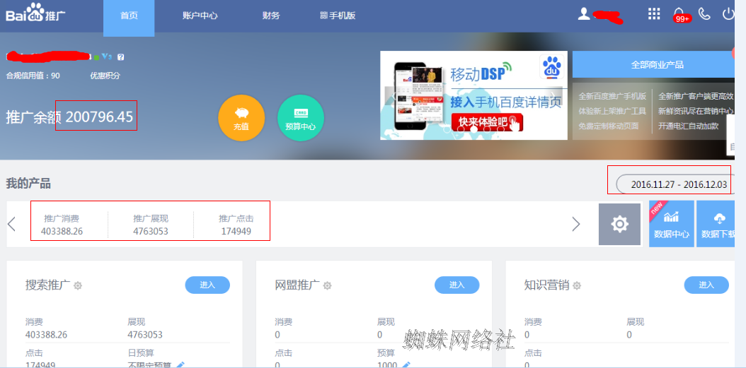746x368 pixels.
Task: Click 进入 for 搜索推广
Action: point(207,285)
